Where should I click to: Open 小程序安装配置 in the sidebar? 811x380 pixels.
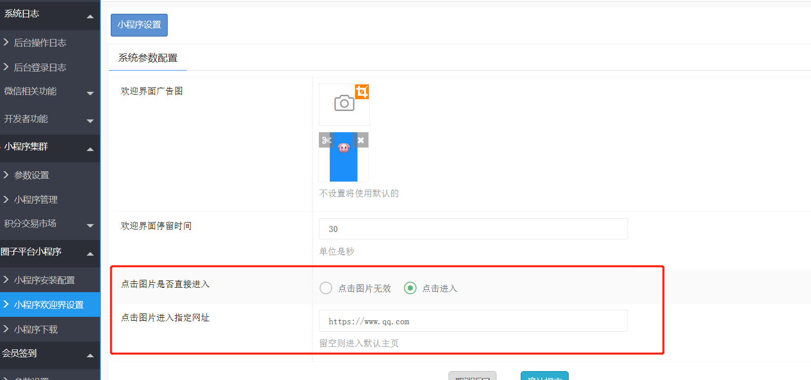44,280
